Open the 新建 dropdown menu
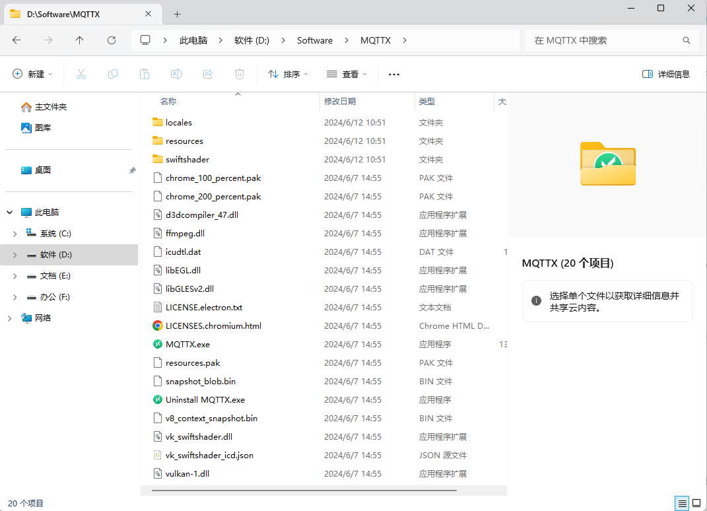 33,74
